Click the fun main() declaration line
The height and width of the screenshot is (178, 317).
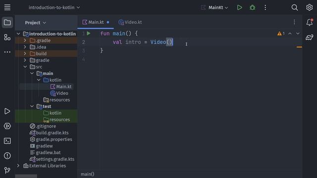click(119, 34)
